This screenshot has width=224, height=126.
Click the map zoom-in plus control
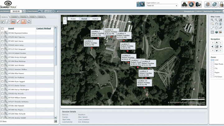[x=65, y=19]
